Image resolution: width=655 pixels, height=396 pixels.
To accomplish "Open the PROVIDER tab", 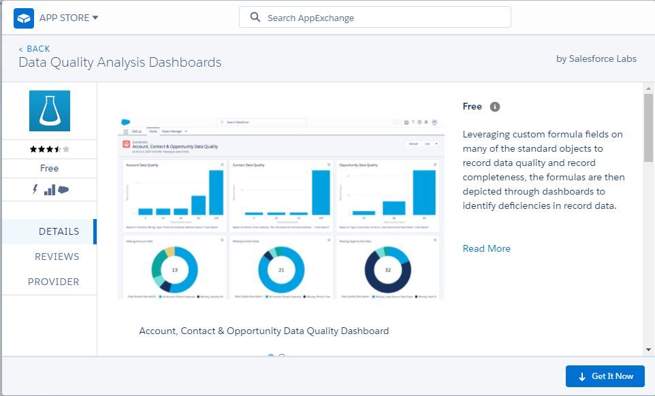I will coord(54,282).
